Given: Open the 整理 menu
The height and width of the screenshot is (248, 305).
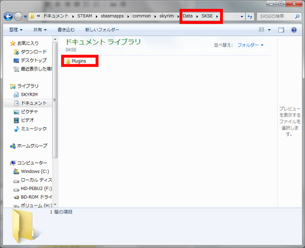Looking at the screenshot, I should (16, 30).
